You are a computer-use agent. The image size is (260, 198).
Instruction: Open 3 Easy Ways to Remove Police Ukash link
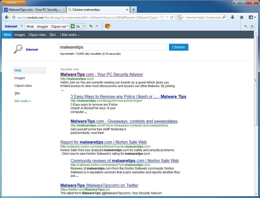tap(128, 96)
